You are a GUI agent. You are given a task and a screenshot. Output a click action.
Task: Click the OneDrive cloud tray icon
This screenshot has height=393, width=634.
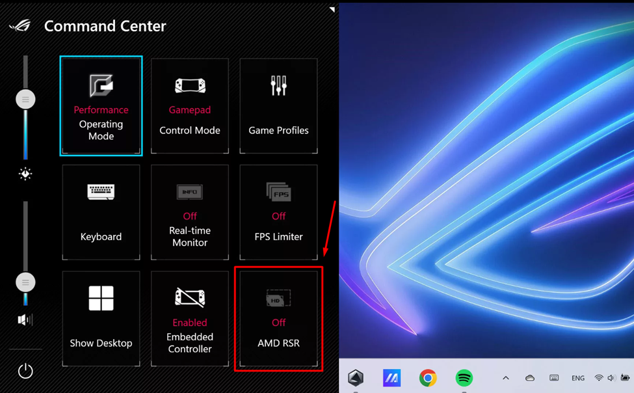530,378
